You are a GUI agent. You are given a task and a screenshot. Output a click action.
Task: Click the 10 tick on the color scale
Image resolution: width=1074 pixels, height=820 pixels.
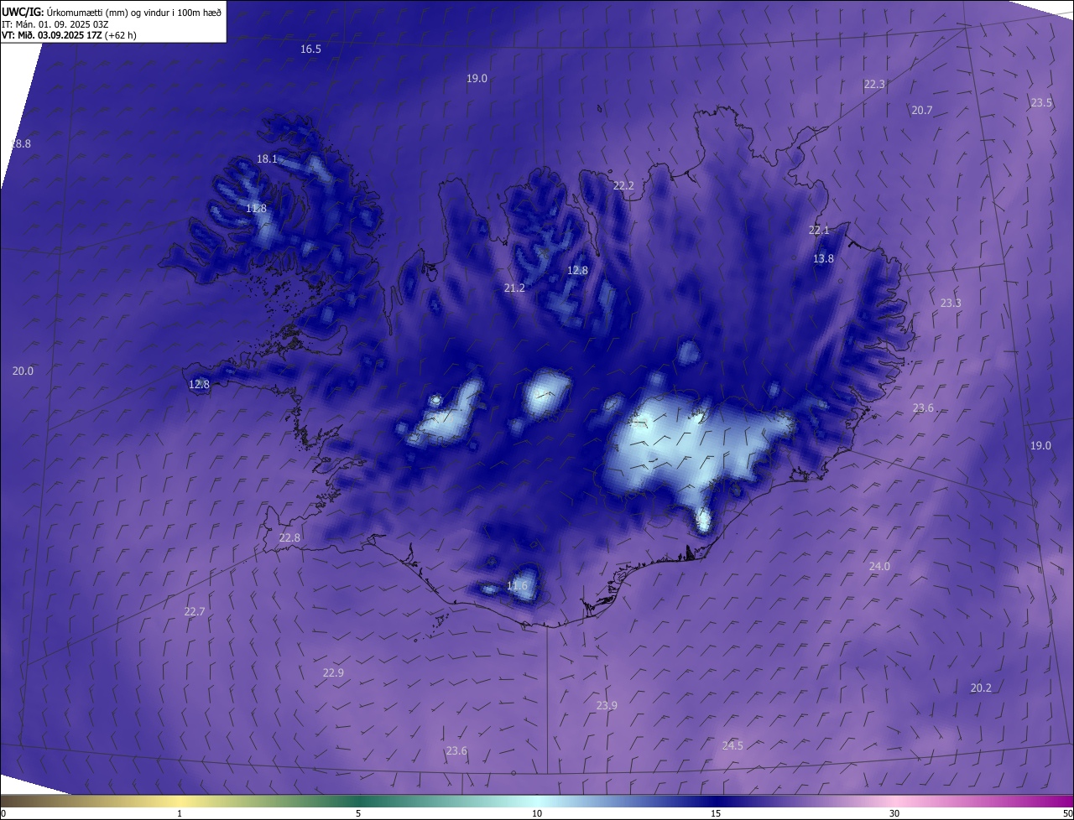coord(537,814)
